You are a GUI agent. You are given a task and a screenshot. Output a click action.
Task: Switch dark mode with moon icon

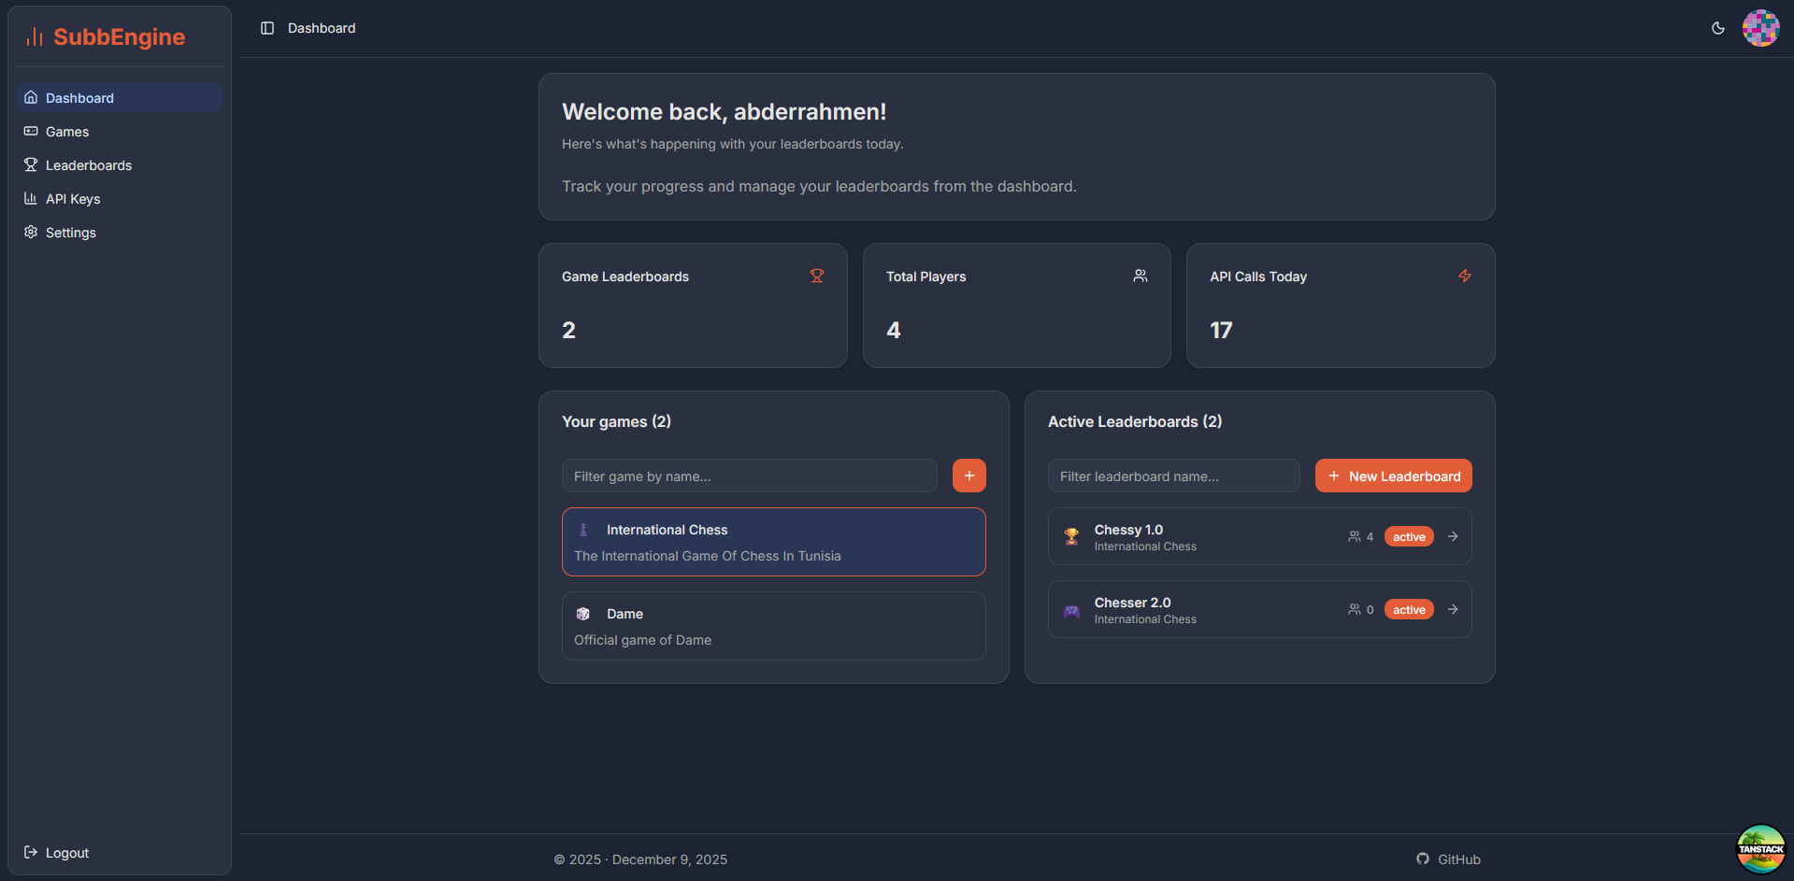click(1717, 28)
